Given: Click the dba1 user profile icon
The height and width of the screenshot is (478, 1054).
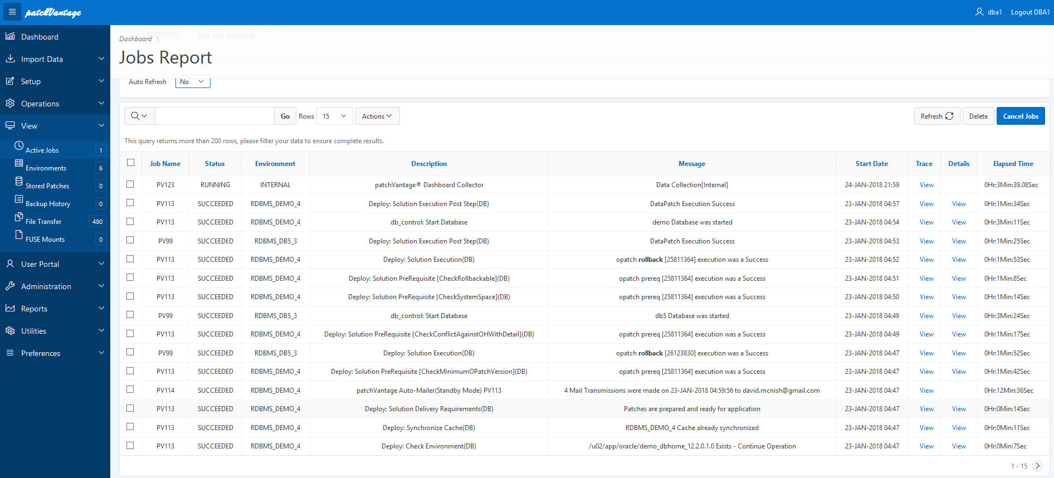Looking at the screenshot, I should (979, 12).
